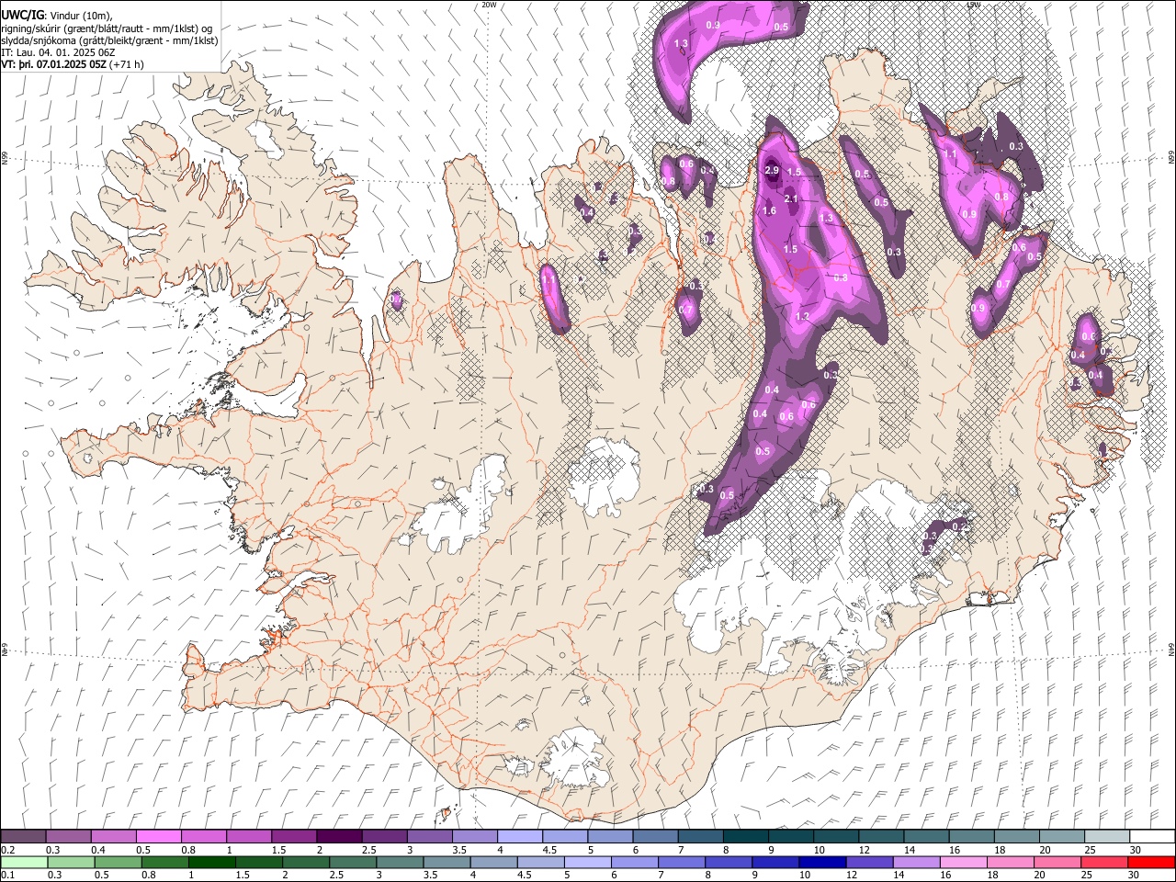This screenshot has height=882, width=1176.
Task: Select the darkest green 1–1.5 legend swatch
Action: (212, 862)
